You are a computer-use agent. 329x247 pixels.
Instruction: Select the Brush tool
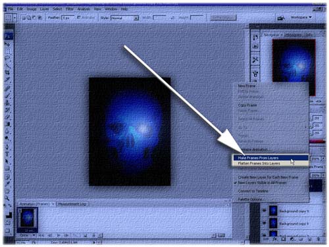7,96
